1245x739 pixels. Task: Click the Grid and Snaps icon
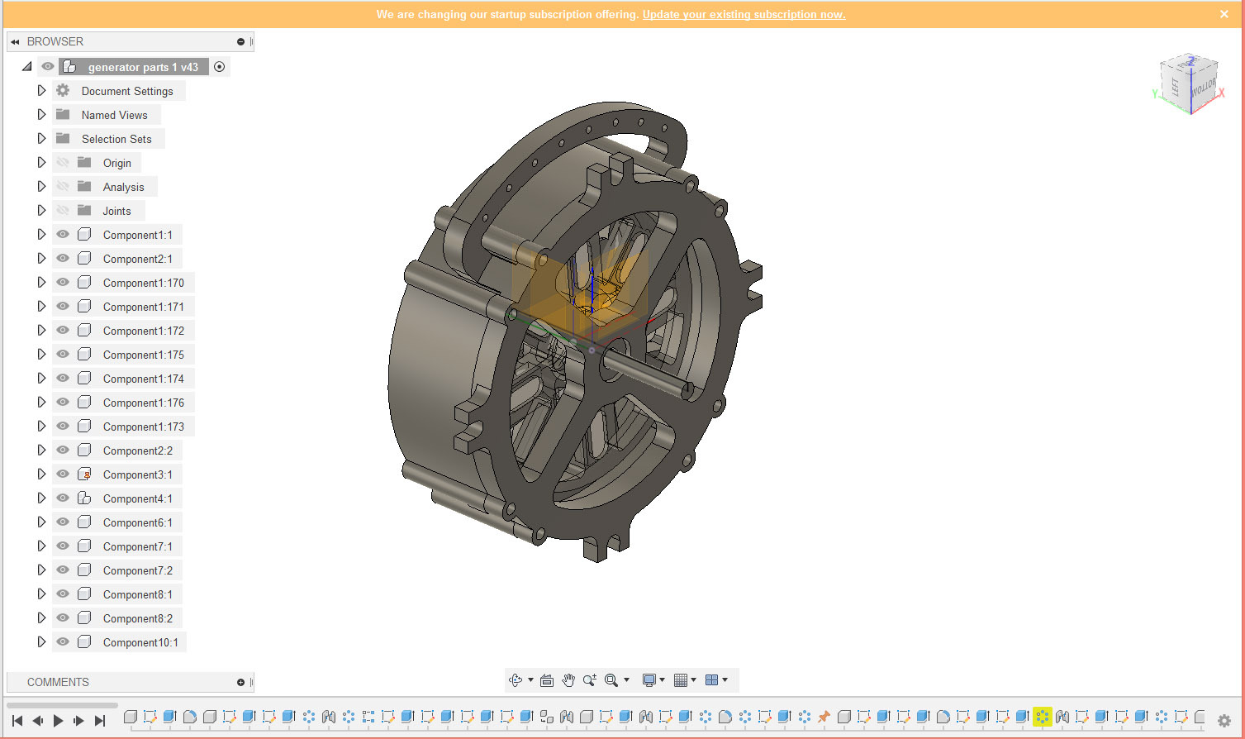[680, 679]
